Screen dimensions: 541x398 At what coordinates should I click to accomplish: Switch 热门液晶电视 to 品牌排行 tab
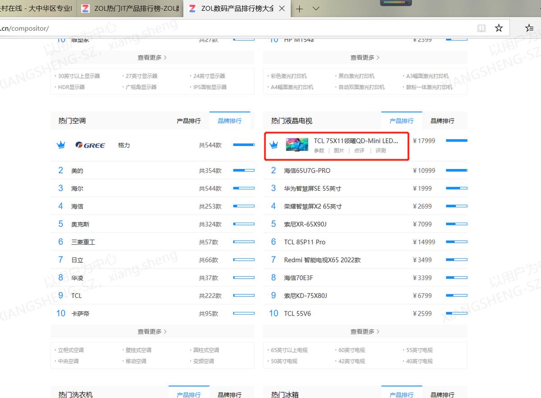click(x=442, y=121)
